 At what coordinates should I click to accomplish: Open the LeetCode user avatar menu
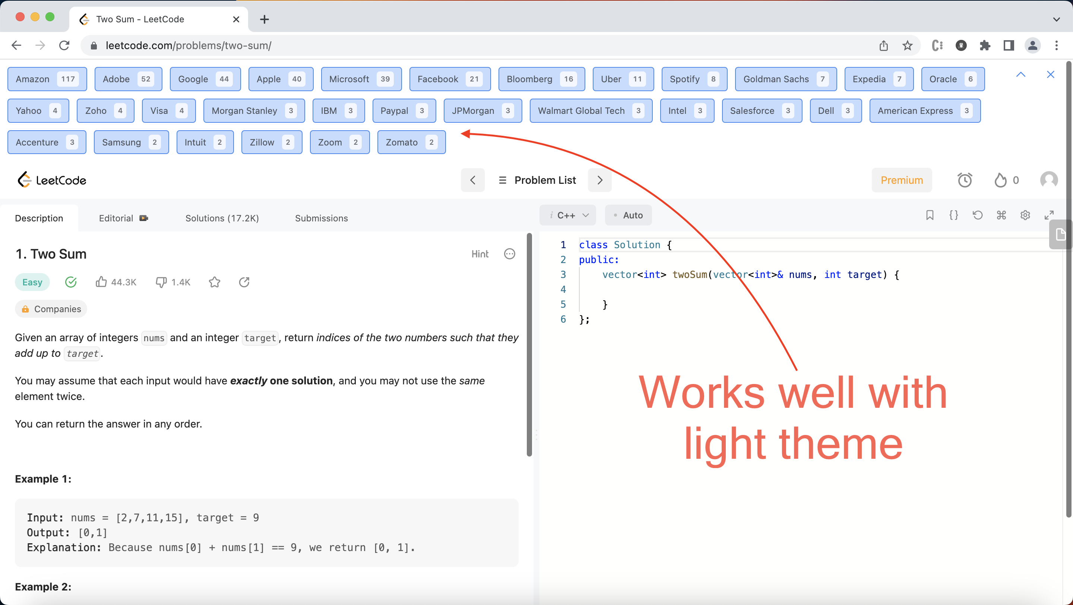point(1049,180)
